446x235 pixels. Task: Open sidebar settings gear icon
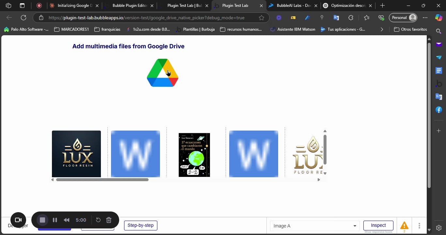pyautogui.click(x=439, y=227)
